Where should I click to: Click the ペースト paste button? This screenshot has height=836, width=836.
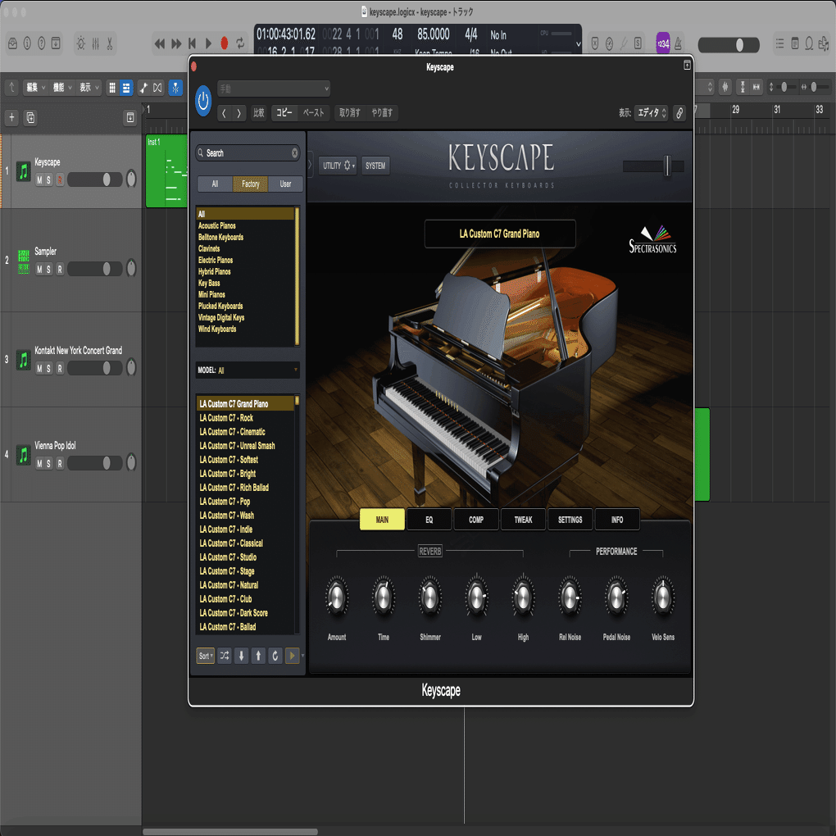point(313,112)
